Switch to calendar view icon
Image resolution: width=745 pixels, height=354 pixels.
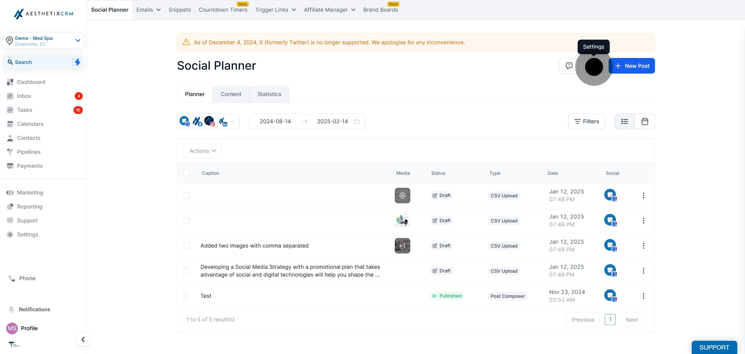click(x=644, y=121)
